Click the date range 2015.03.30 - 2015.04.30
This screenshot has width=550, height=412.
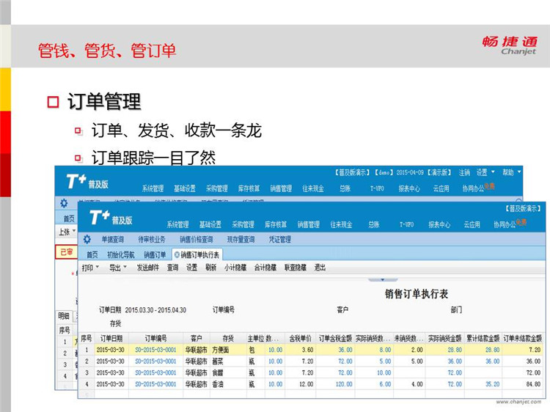coord(155,310)
